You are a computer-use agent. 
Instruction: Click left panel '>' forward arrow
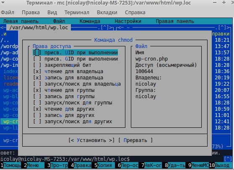[110, 28]
